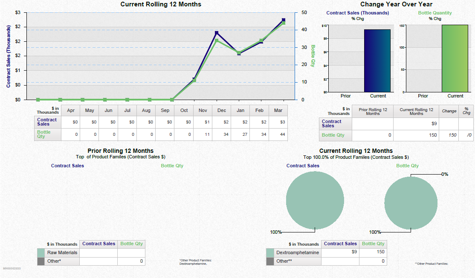Click the teal Dextroamphetamine legend swatch
The image size is (475, 278).
(x=270, y=252)
